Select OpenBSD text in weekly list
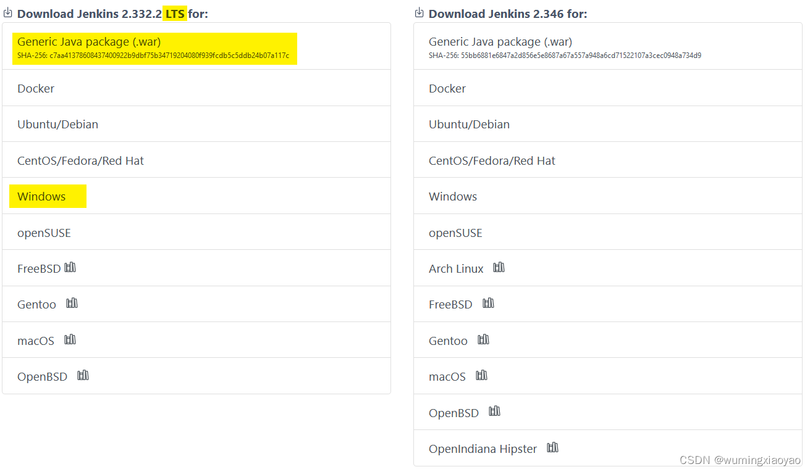Viewport: 810px width, 472px height. 454,413
